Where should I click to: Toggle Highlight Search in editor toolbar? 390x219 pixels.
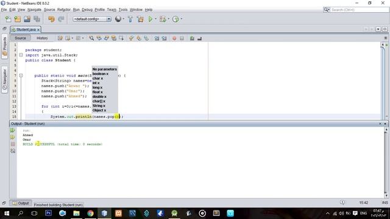(x=114, y=38)
